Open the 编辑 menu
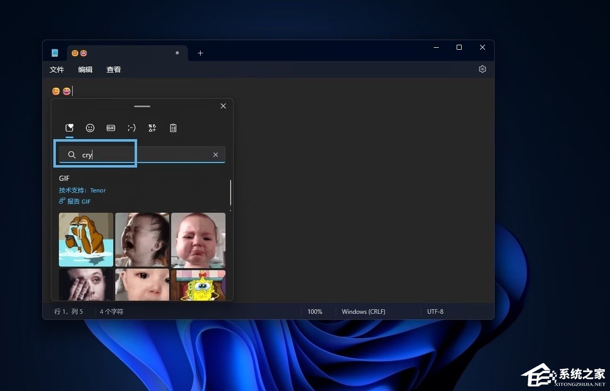610x391 pixels. pos(85,70)
